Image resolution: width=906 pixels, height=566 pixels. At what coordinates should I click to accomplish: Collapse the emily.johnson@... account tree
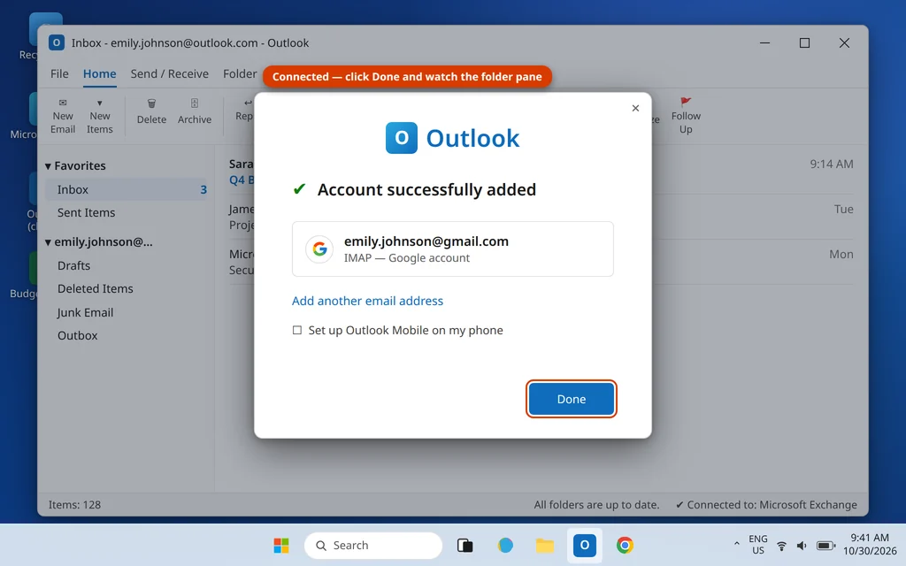click(48, 242)
